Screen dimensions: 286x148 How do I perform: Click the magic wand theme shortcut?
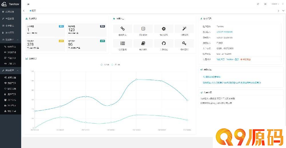tap(184, 29)
